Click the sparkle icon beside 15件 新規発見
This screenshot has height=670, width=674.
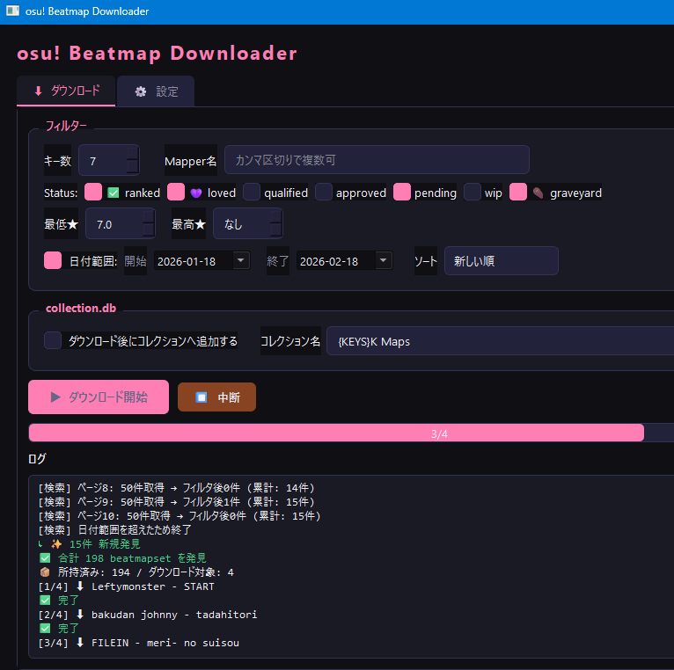pos(56,543)
